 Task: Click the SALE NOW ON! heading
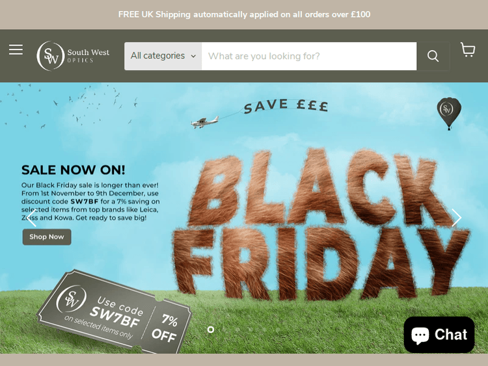click(73, 170)
